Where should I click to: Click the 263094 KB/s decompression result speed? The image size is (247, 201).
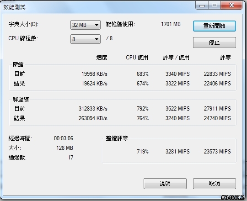tap(93, 118)
